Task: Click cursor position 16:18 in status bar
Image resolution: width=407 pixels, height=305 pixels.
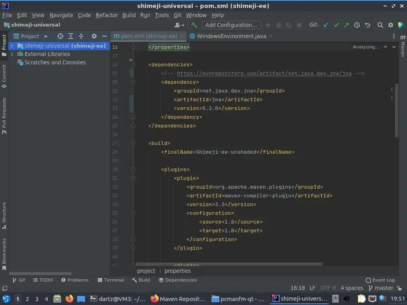Action: coord(298,288)
